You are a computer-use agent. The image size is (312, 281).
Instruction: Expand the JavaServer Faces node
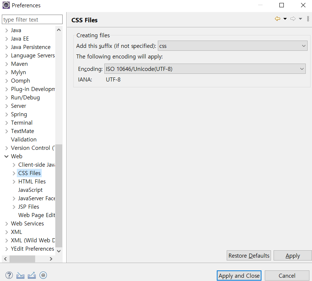pos(14,198)
